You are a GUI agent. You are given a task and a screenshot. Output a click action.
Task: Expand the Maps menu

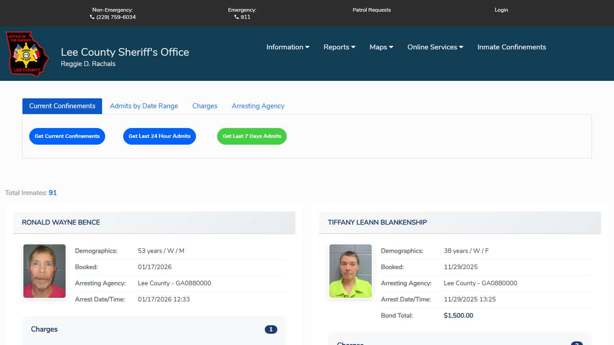[381, 47]
